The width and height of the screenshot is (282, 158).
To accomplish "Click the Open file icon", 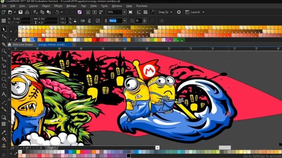I will coord(10,12).
